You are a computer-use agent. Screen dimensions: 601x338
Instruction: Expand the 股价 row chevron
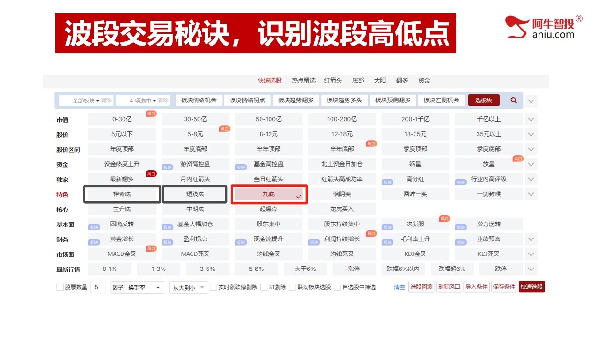[531, 134]
